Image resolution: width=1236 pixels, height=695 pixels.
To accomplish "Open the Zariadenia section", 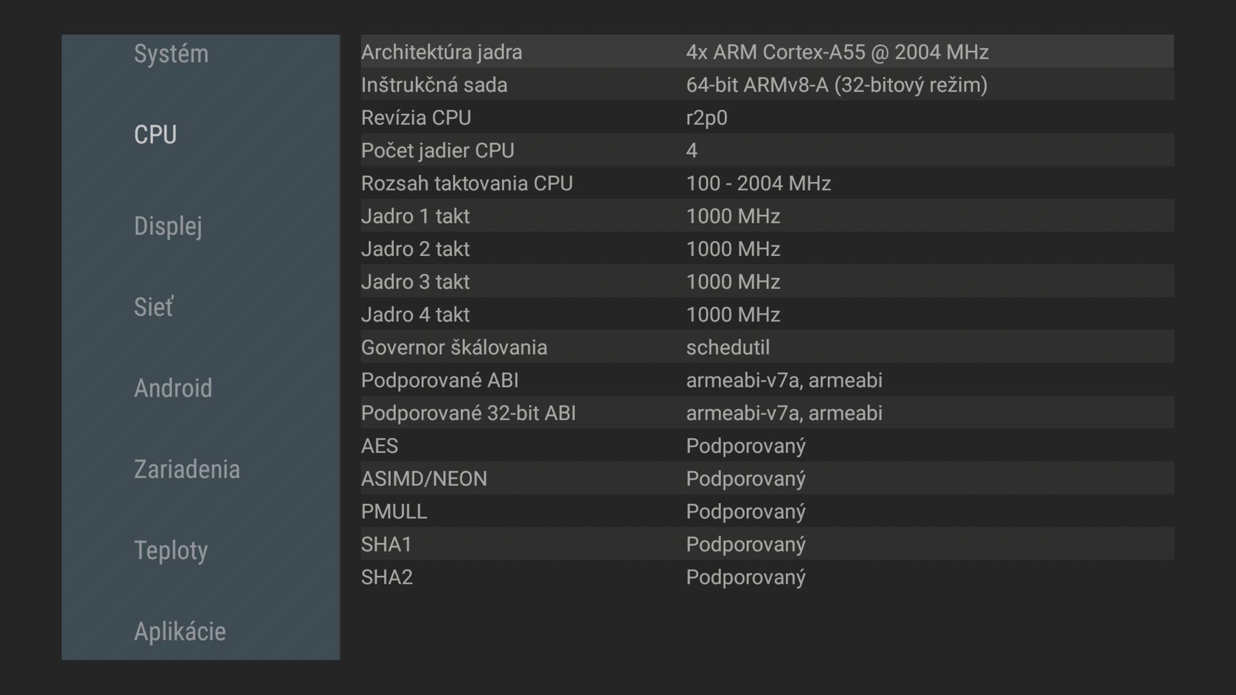I will click(187, 469).
